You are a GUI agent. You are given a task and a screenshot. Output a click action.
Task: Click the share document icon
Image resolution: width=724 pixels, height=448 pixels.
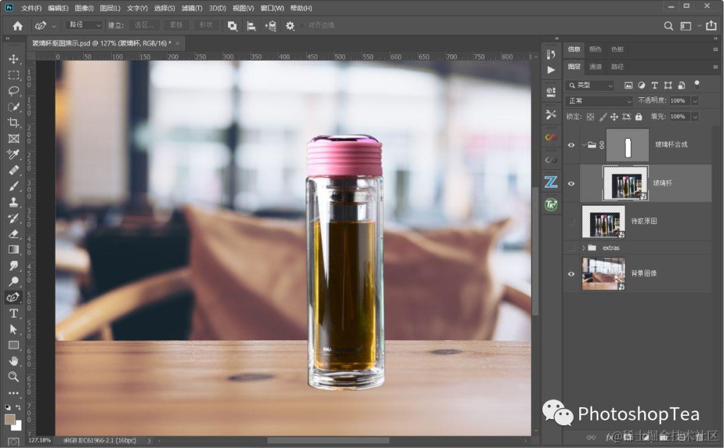(x=711, y=26)
